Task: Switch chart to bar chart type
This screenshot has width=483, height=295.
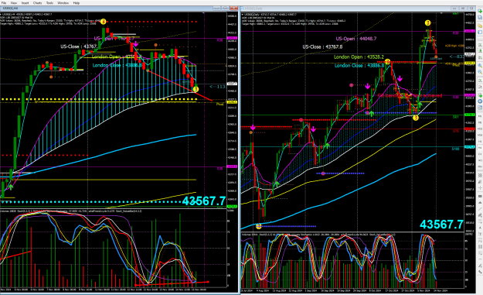Action: point(480,45)
